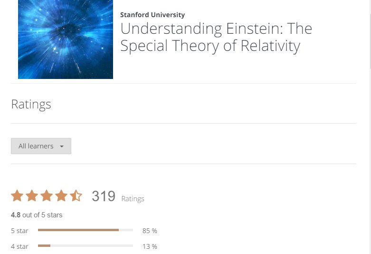Click the Understanding Einstein course title

pyautogui.click(x=216, y=37)
